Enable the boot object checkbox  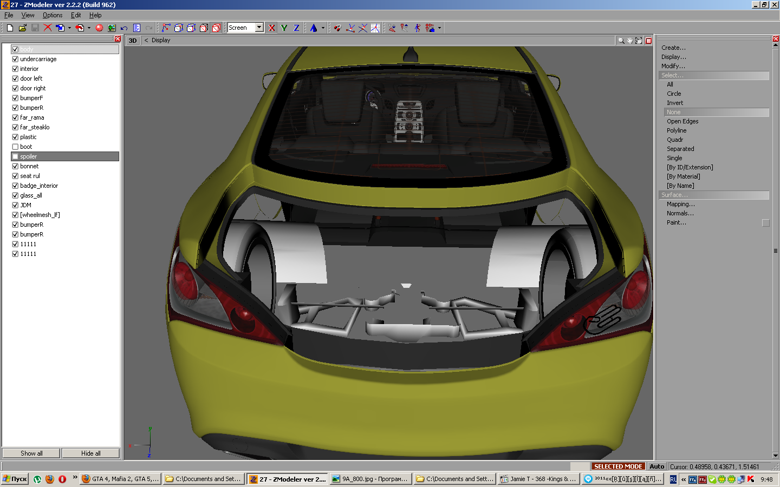coord(15,147)
